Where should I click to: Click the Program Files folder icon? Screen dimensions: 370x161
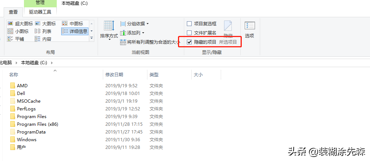point(13,117)
